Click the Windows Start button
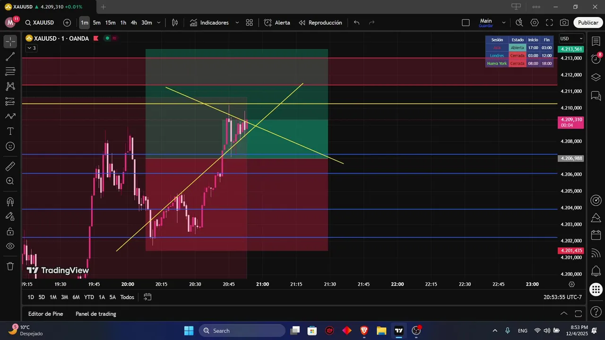605x340 pixels. point(189,331)
